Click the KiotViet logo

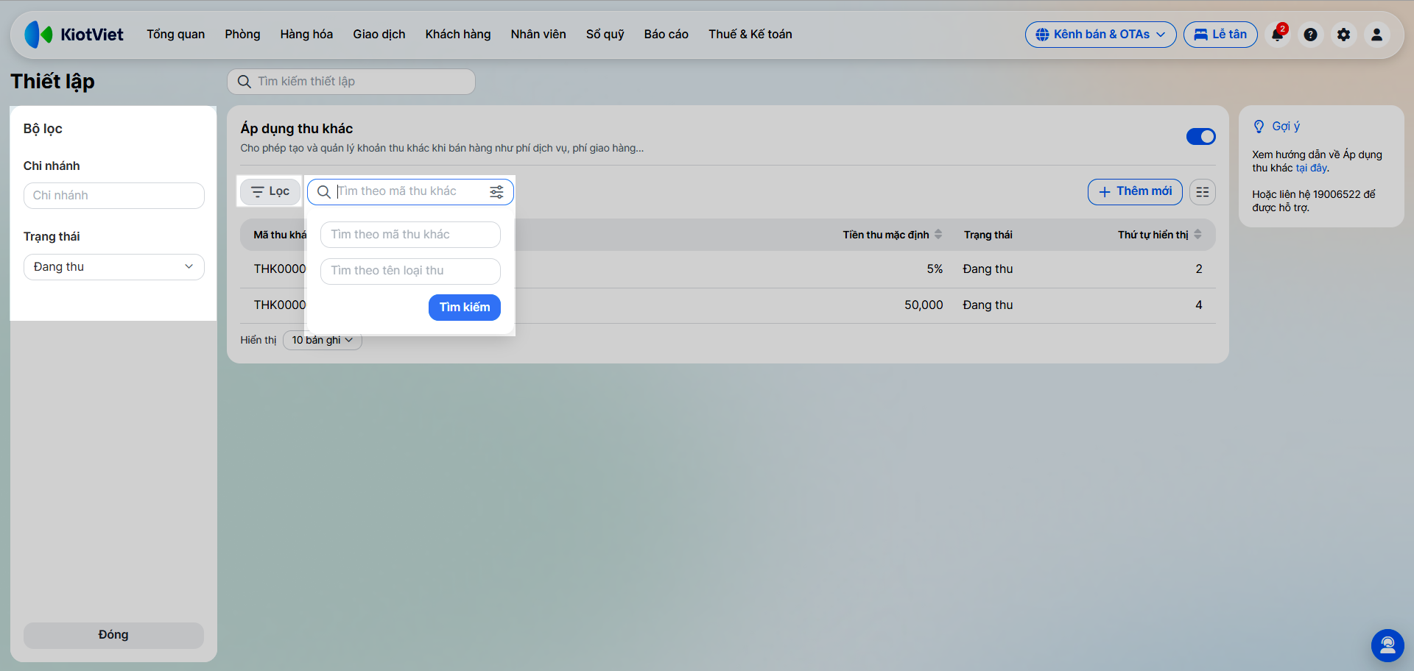pos(74,35)
